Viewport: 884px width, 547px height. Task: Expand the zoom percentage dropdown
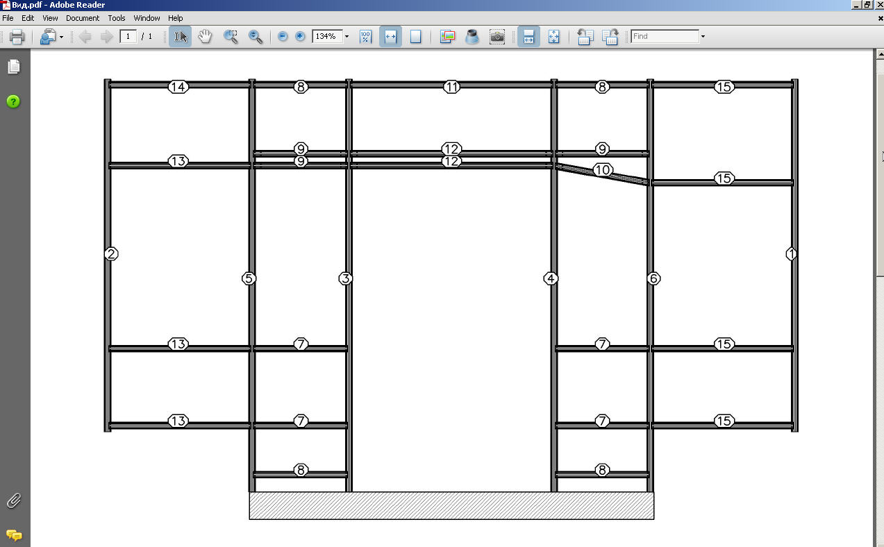(x=347, y=36)
